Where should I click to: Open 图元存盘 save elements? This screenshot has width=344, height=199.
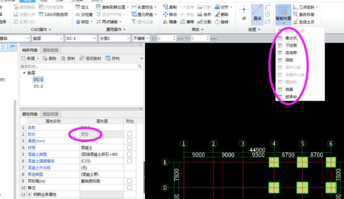(x=144, y=14)
